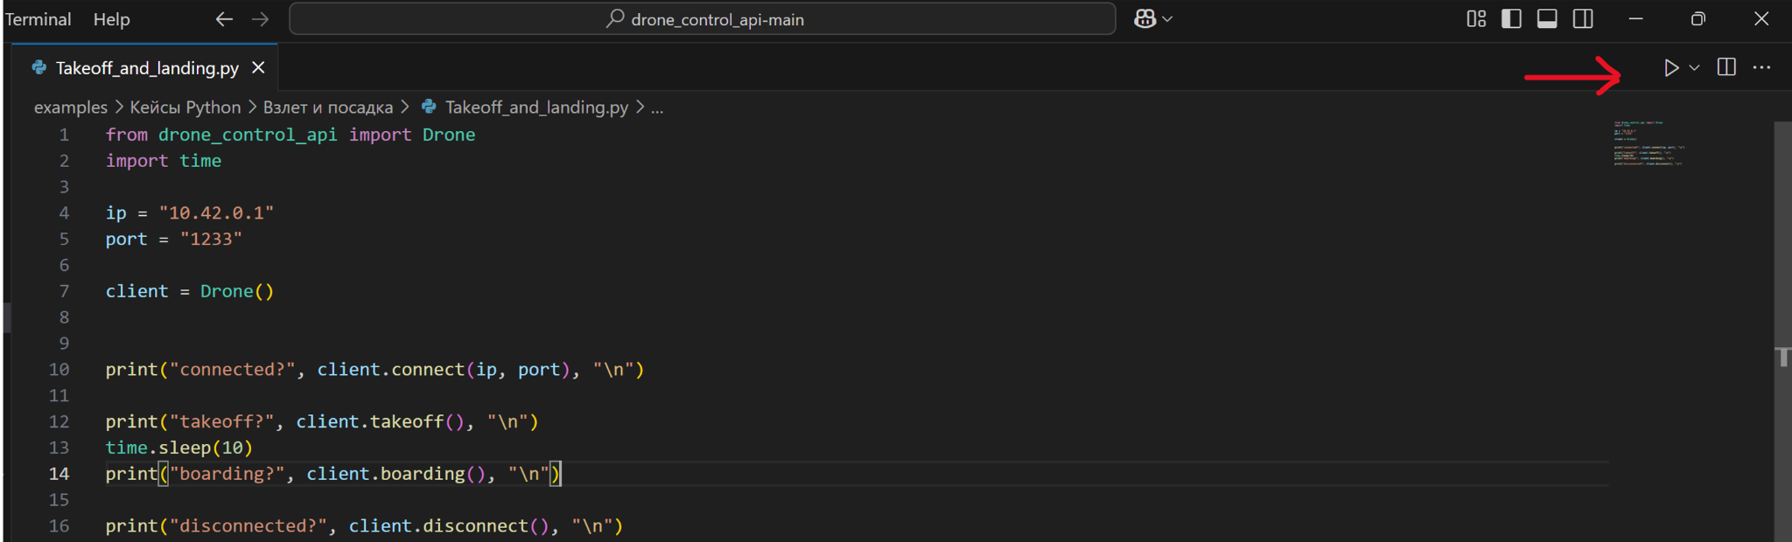Viewport: 1792px width, 542px height.
Task: Split the editor to the right
Action: (x=1726, y=67)
